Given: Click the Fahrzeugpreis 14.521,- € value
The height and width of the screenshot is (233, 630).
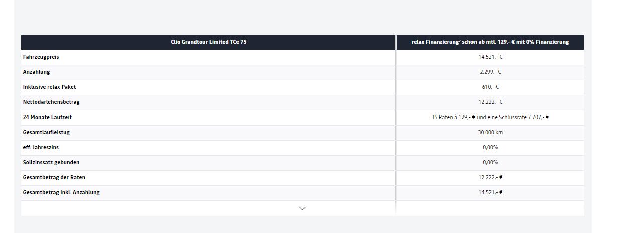Looking at the screenshot, I should [490, 57].
